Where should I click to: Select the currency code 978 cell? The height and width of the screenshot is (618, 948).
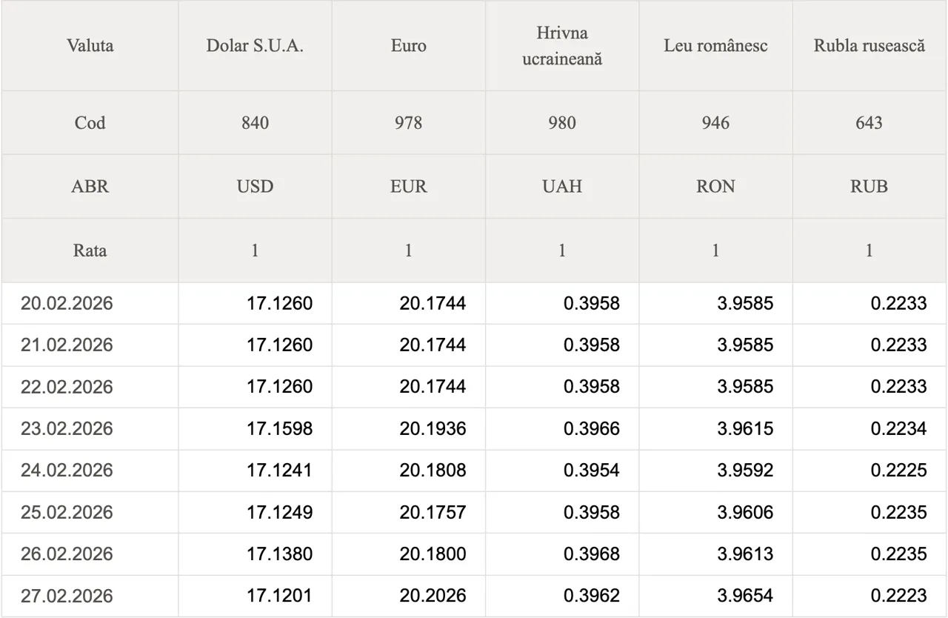tap(408, 123)
